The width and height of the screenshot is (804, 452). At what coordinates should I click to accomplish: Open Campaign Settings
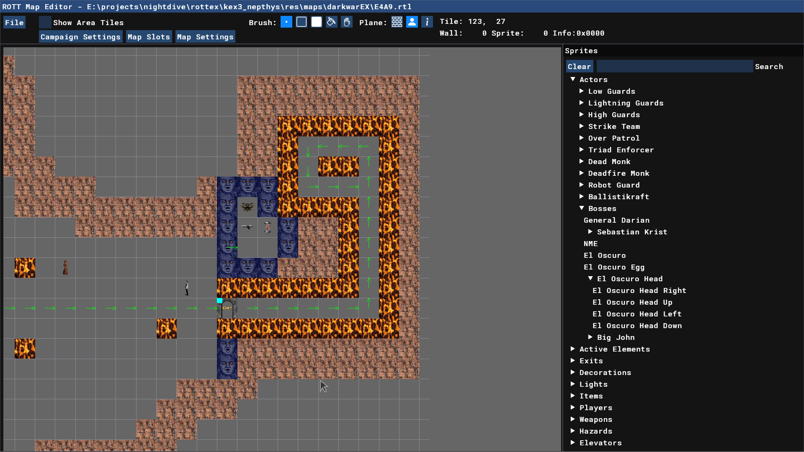(x=80, y=37)
